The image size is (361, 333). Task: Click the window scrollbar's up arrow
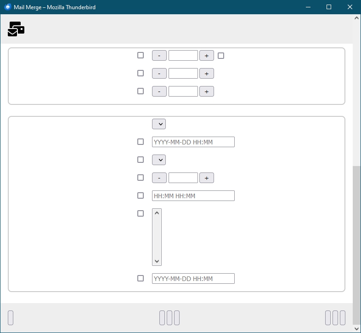356,18
